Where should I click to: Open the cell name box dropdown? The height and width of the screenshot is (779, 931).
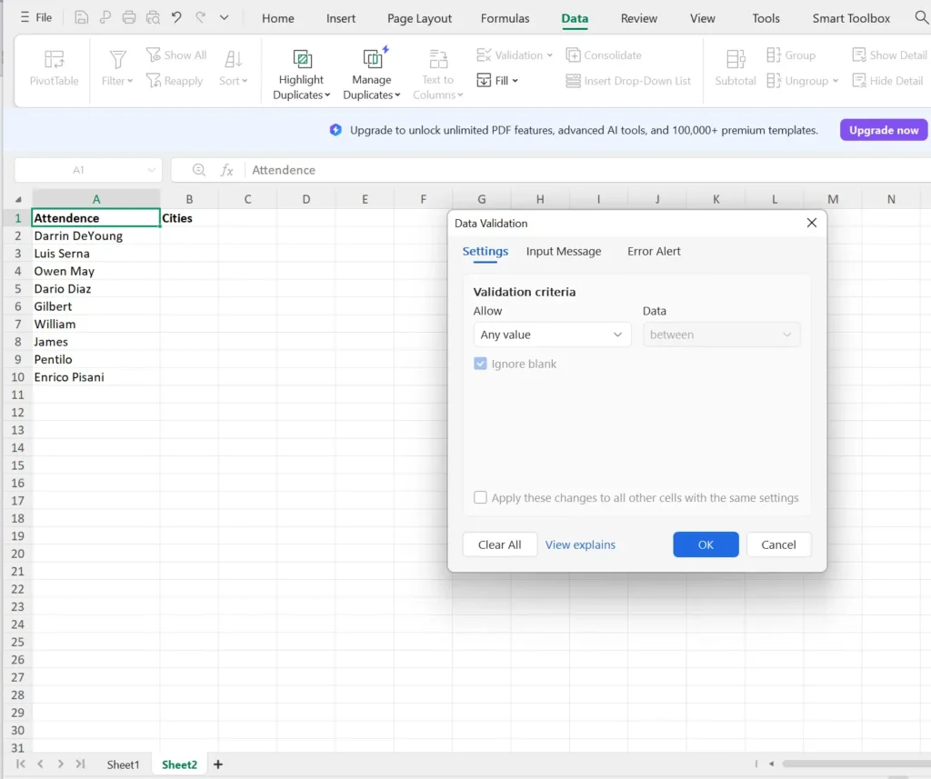point(151,170)
